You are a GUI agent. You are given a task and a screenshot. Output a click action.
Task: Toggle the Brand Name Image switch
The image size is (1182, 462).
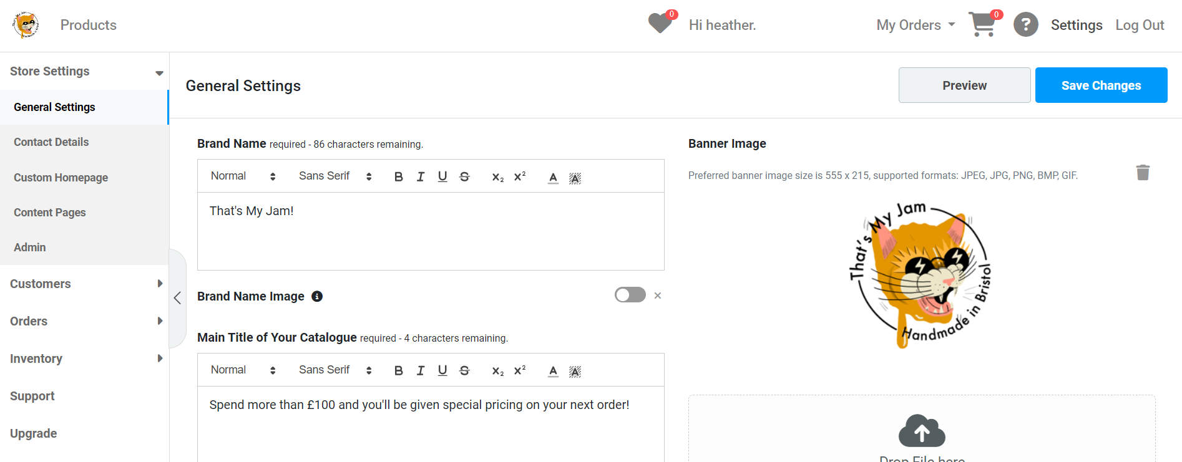[x=630, y=295]
